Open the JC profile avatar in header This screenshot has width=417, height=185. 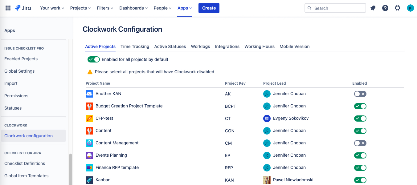[410, 8]
